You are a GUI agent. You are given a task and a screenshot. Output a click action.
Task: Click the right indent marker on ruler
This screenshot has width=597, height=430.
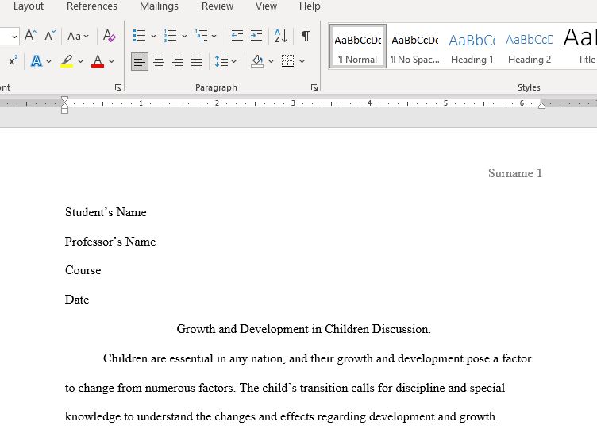[541, 106]
